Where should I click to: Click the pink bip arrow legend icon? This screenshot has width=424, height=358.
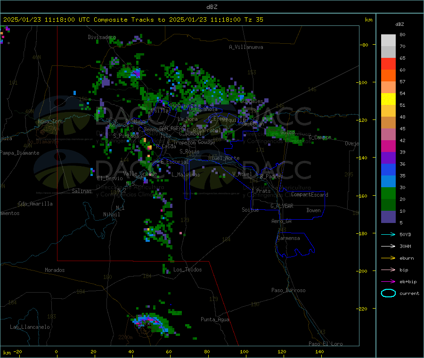click(388, 270)
